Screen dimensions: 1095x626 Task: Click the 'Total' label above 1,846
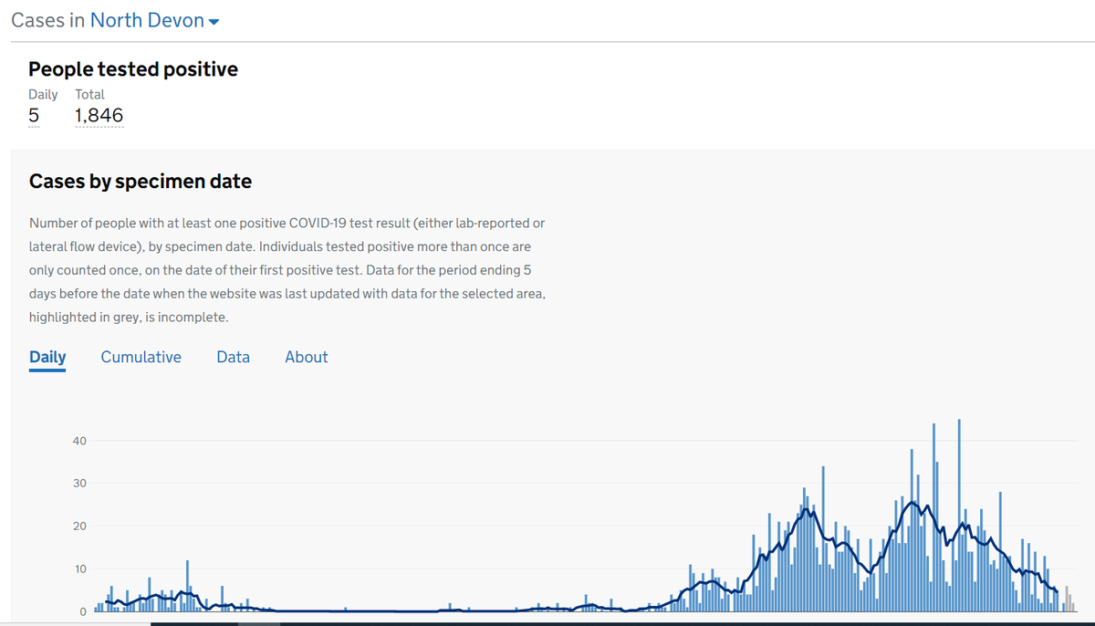pos(90,94)
